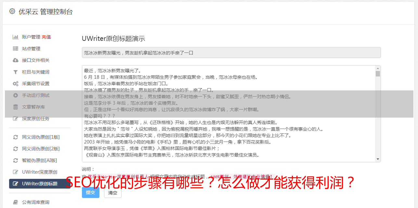Image resolution: width=418 pixels, height=208 pixels.
Task: Select 公有词库查询 book icon
Action: click(x=15, y=202)
